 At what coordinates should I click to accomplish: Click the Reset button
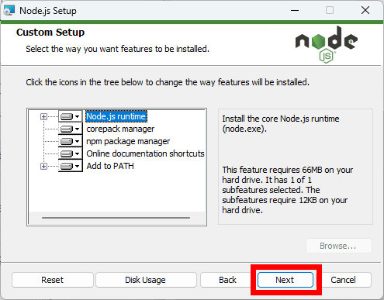[x=53, y=280]
